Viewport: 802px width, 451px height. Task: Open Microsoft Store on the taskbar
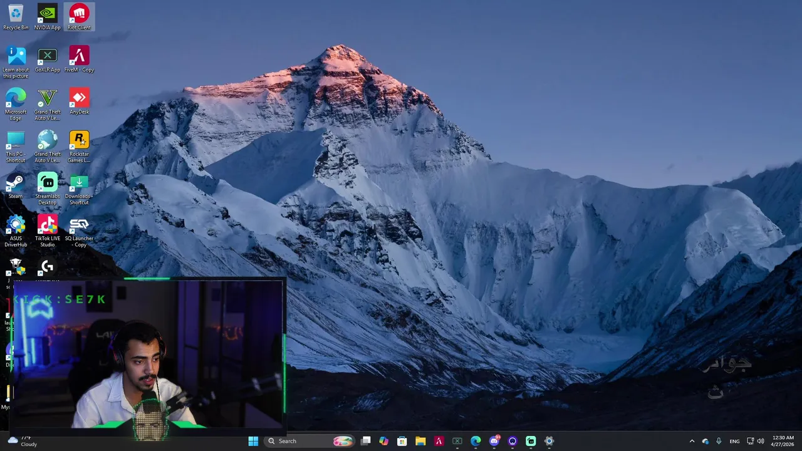click(x=402, y=441)
